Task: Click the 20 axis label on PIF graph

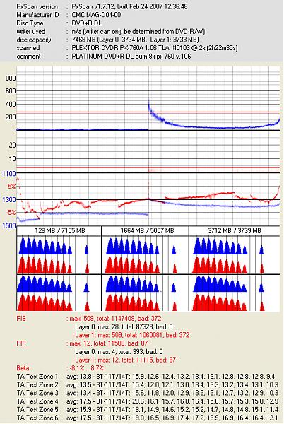Action: point(13,145)
